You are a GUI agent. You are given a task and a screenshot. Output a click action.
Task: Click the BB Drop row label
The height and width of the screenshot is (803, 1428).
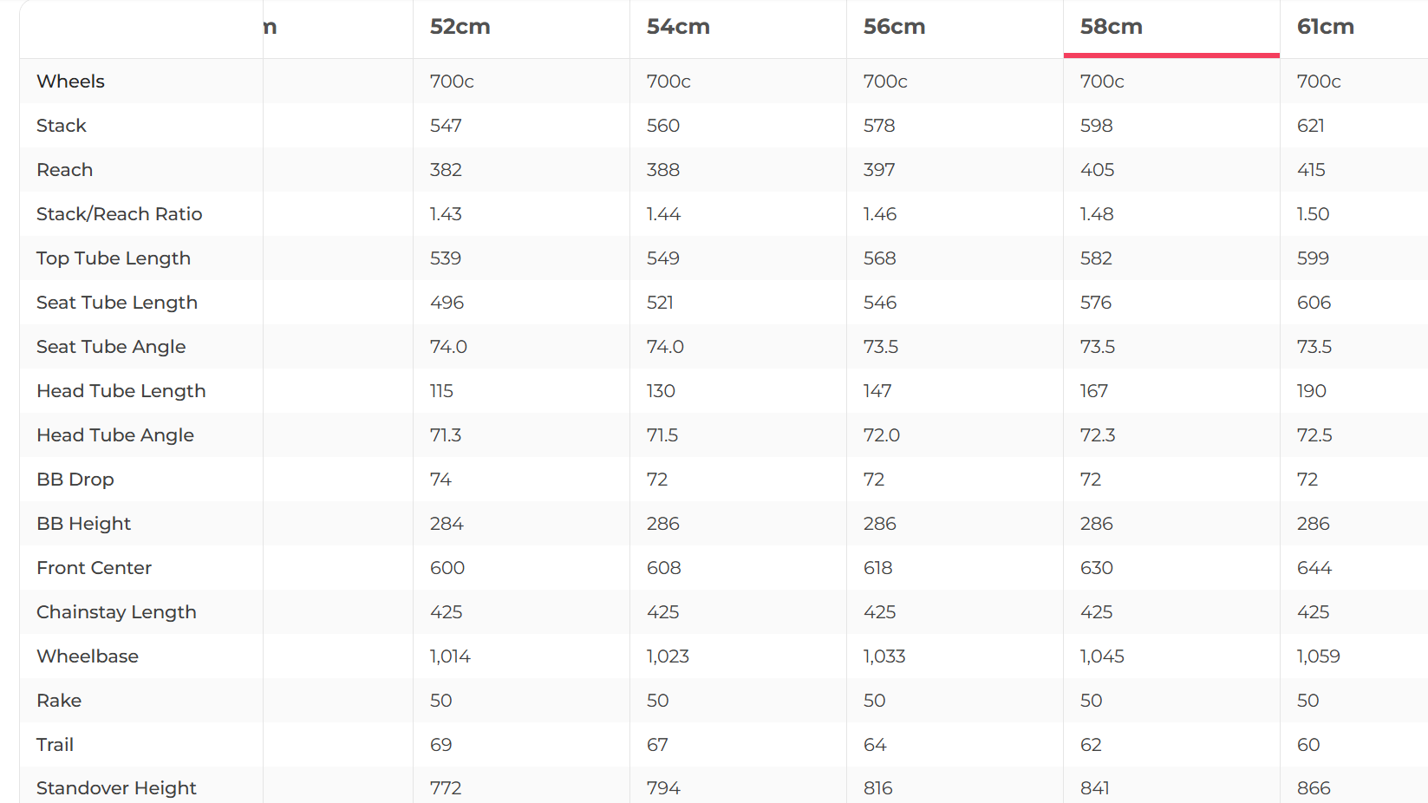point(75,480)
